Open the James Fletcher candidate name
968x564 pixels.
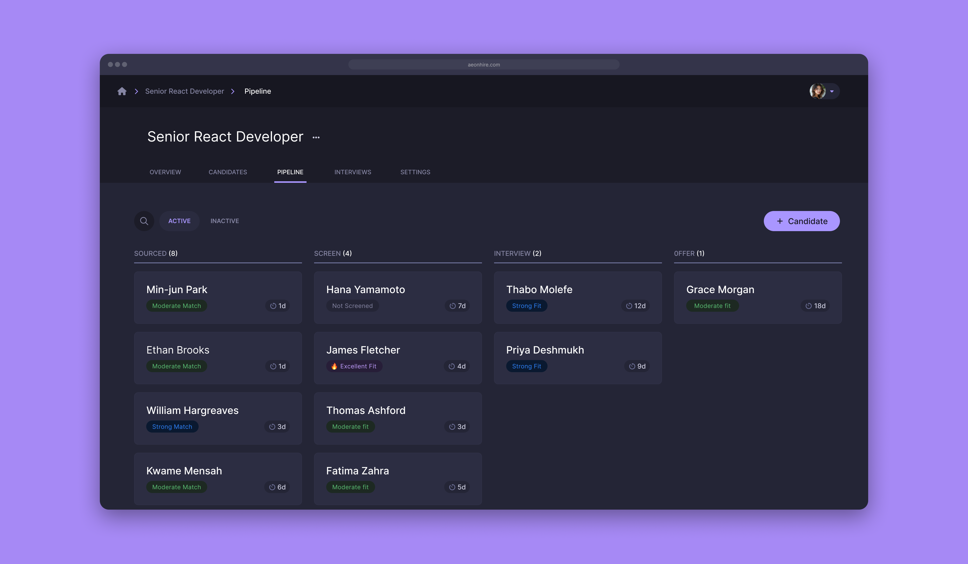point(363,350)
